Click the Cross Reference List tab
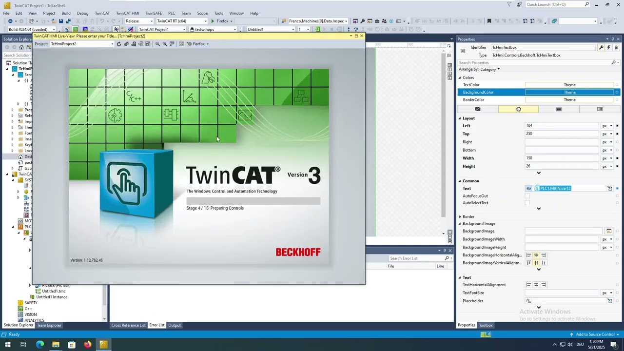 [128, 325]
